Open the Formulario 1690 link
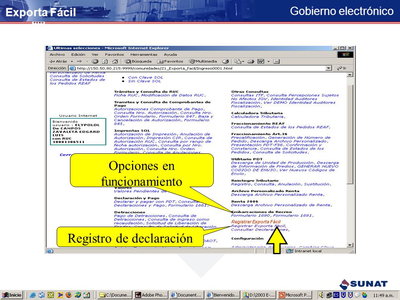 point(250,215)
